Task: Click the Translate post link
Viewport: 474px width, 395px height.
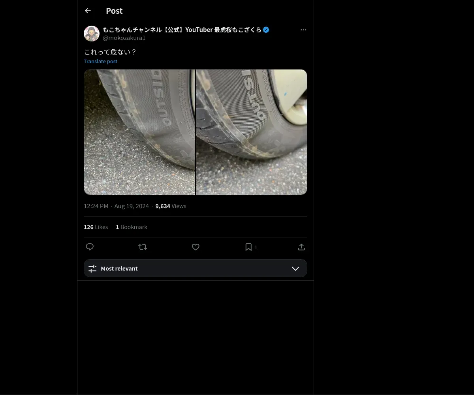Action: [100, 61]
